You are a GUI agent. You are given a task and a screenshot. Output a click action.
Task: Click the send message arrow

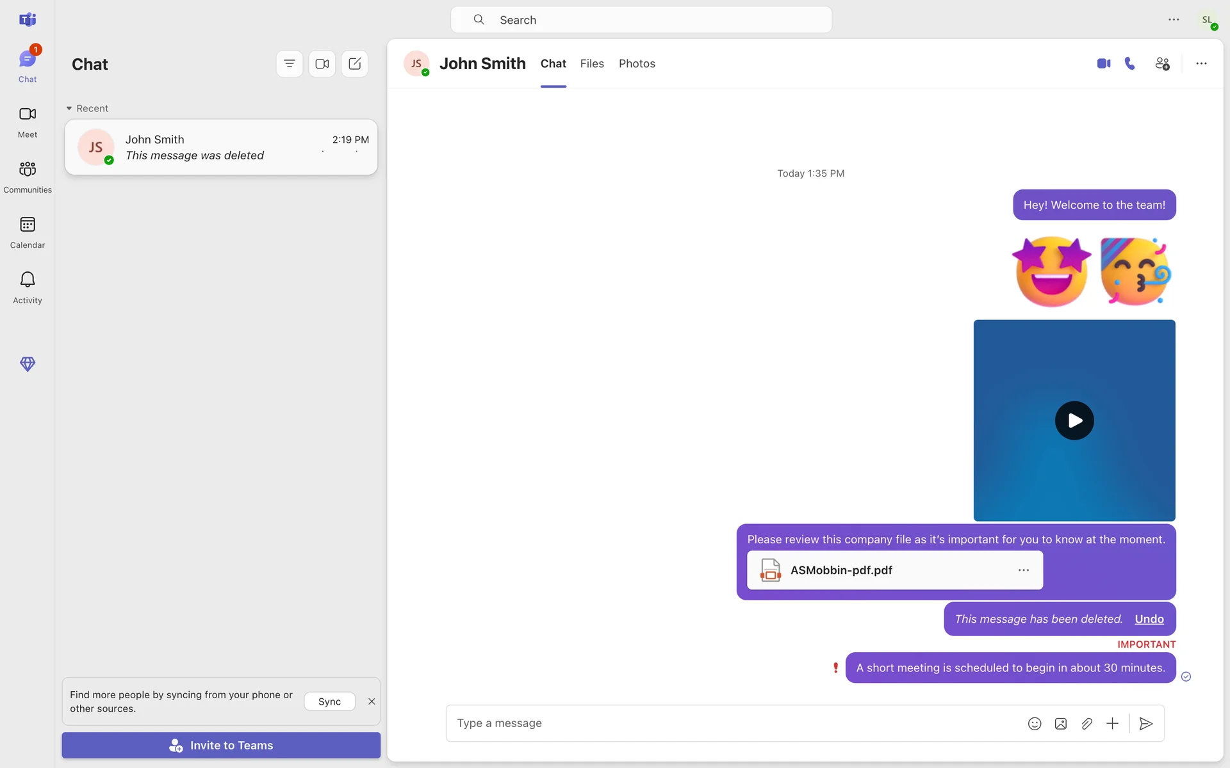(x=1146, y=723)
